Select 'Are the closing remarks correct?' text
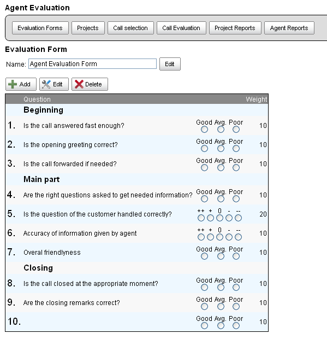Image resolution: width=327 pixels, height=351 pixels. click(x=72, y=303)
